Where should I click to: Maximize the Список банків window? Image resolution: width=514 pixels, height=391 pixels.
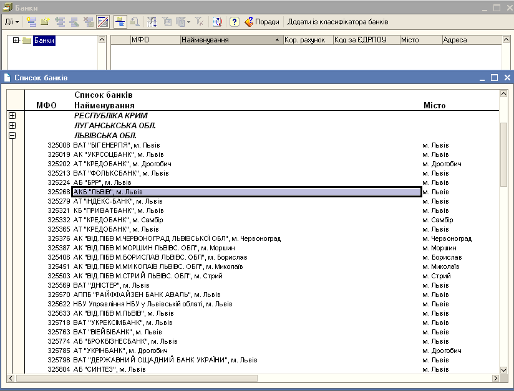click(x=494, y=78)
